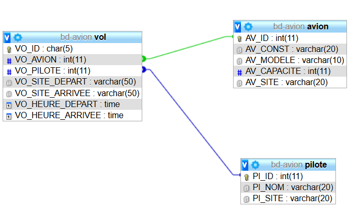Click the gear icon on the avion table
The height and width of the screenshot is (218, 358).
point(248,26)
